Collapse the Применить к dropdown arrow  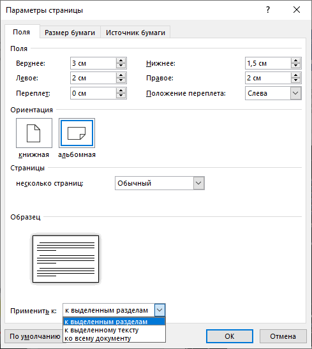160,310
